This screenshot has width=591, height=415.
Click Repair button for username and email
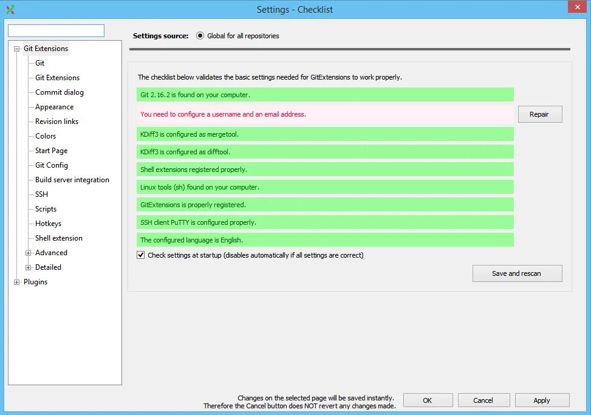[x=540, y=114]
